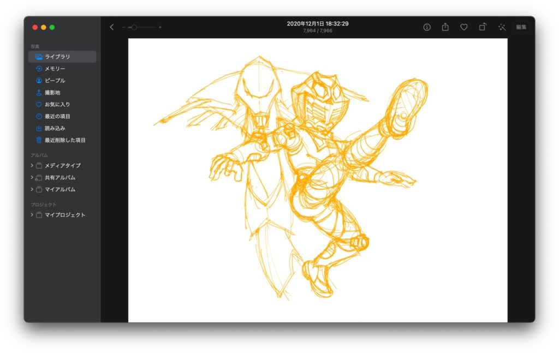Screen dimensions: 559x354
Task: Expand the マイアルバム folder chevron
Action: 32,189
